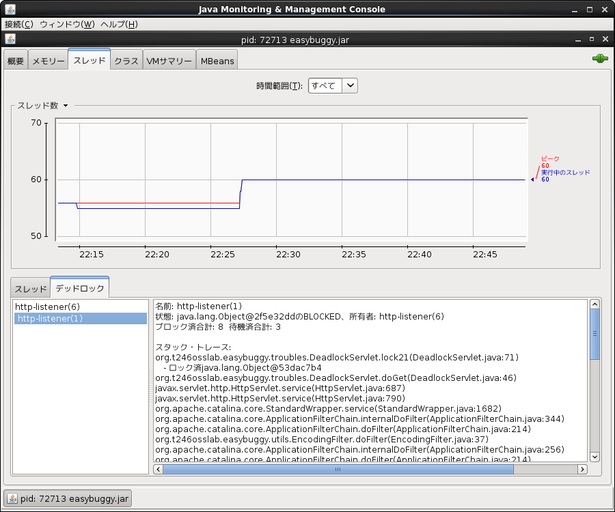Click the 実行中のスレッド legend label
615x512 pixels.
pos(565,172)
